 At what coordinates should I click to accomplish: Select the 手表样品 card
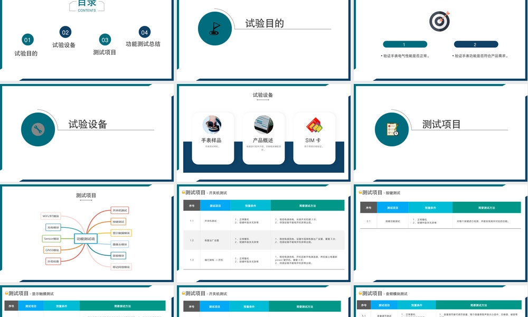[x=213, y=138]
